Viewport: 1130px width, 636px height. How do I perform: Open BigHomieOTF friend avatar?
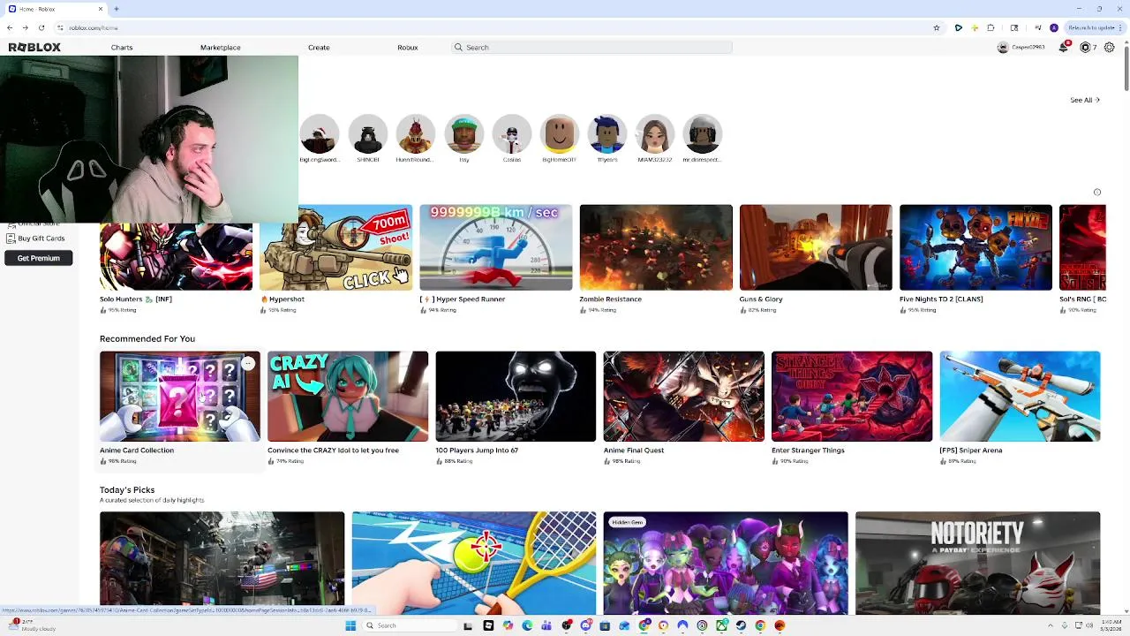559,134
